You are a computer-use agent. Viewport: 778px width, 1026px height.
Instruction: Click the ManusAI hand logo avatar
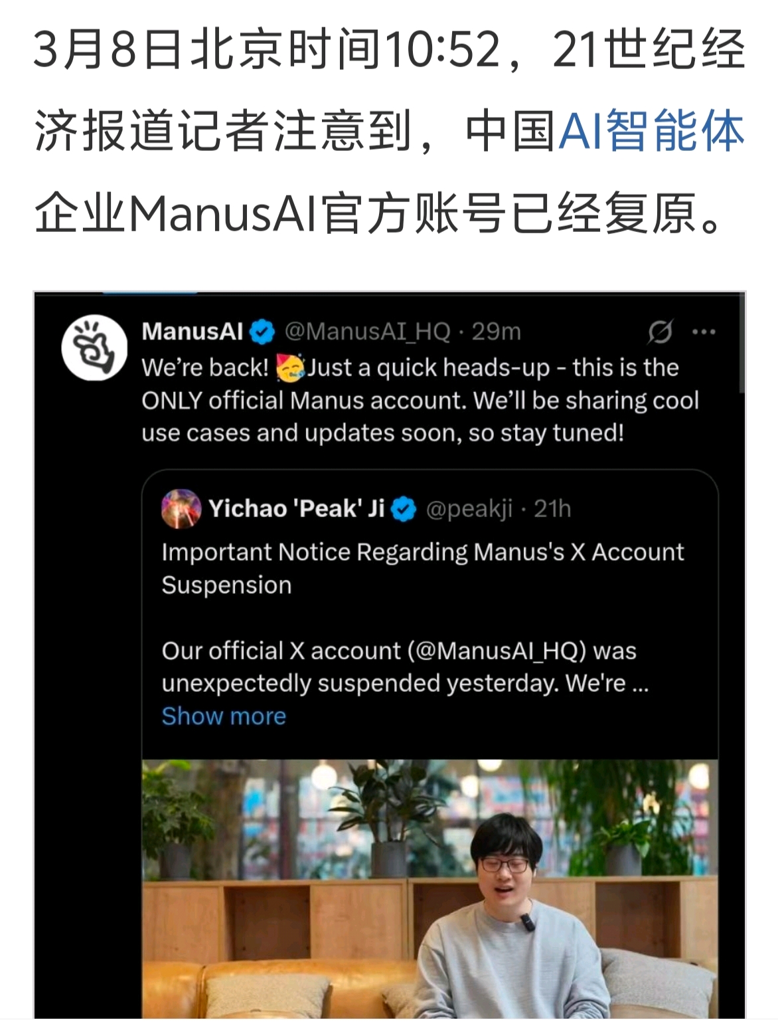pyautogui.click(x=94, y=348)
